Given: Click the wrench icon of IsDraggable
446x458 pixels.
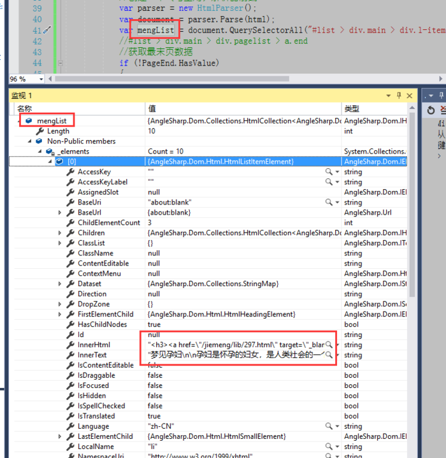Looking at the screenshot, I should (x=70, y=375).
